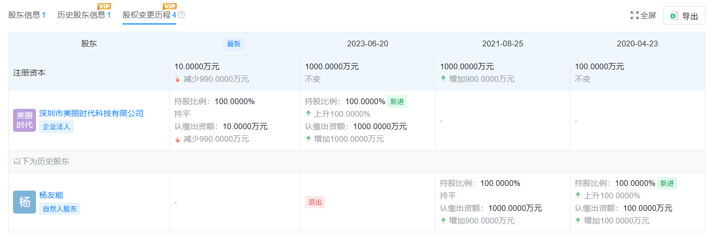Click the 自然人股东 label tag

point(59,209)
